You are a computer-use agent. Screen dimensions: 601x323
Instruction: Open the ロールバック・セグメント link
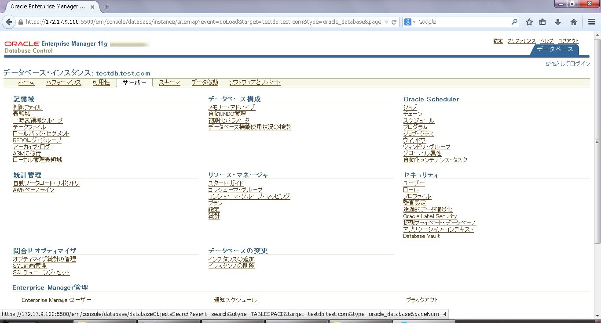[41, 133]
